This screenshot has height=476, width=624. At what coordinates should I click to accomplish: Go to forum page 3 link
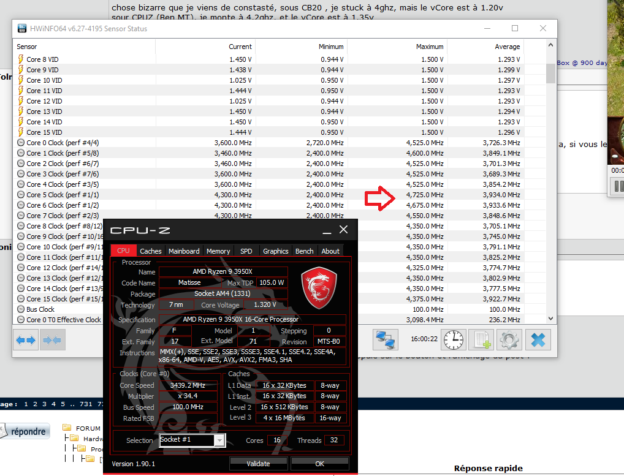coord(44,404)
